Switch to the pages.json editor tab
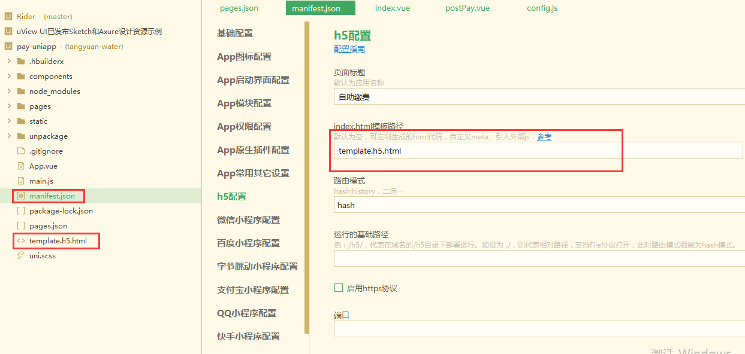The image size is (745, 354). point(239,8)
